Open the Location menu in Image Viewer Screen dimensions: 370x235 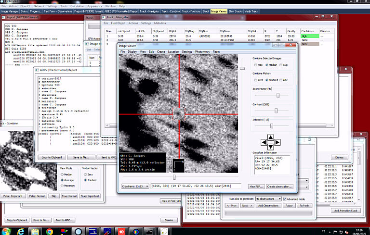tap(173, 51)
